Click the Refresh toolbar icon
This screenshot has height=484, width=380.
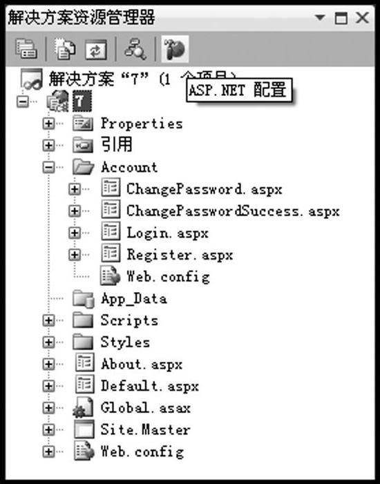click(96, 50)
